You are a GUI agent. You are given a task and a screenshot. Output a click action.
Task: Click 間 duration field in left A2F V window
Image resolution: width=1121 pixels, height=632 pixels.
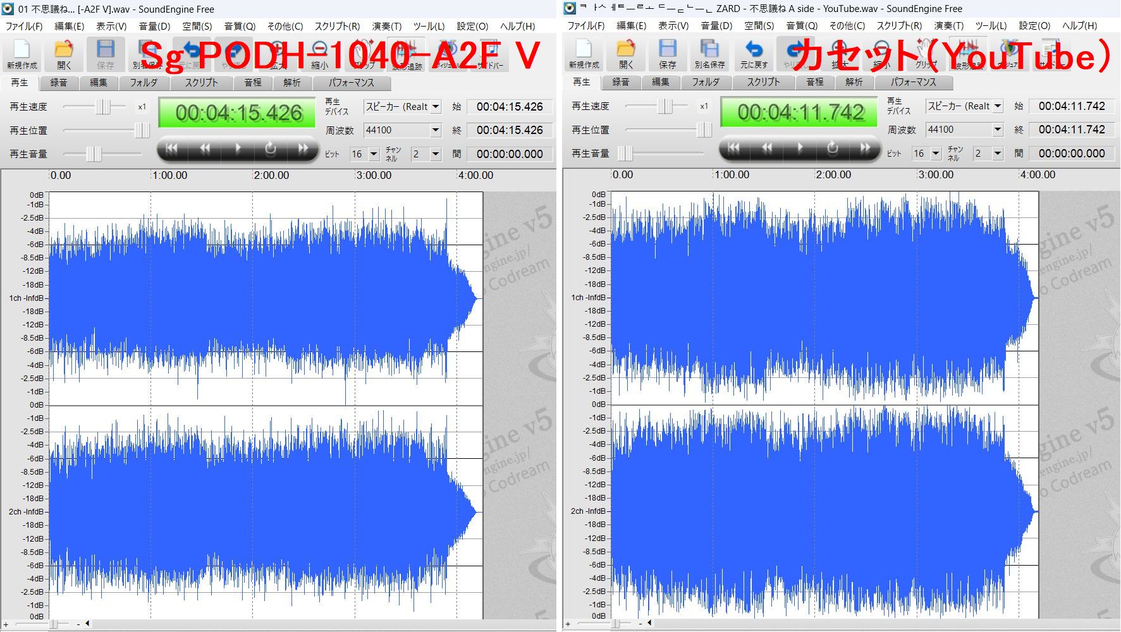(x=510, y=154)
